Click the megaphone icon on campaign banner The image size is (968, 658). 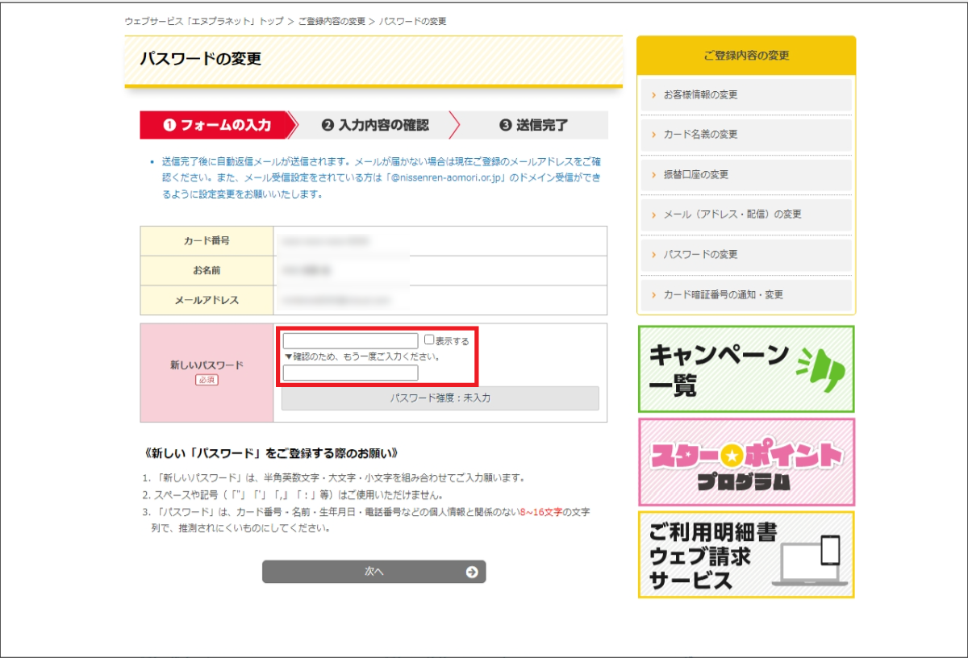[820, 369]
